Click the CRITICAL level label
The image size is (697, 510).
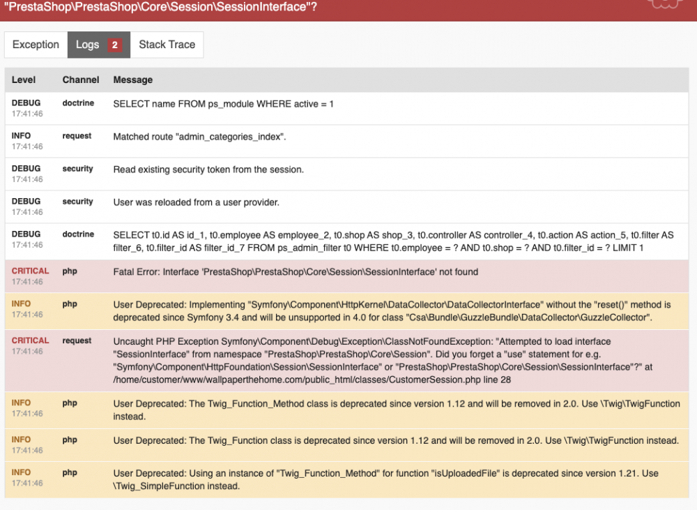point(29,271)
